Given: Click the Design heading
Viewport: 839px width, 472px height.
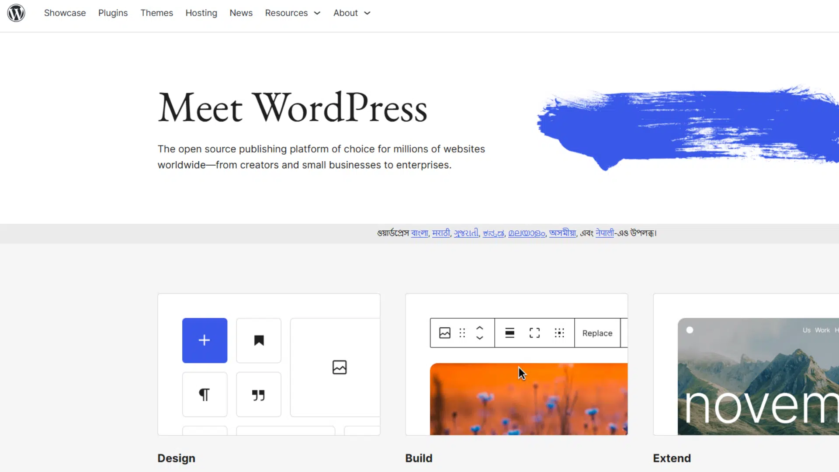Looking at the screenshot, I should click(x=176, y=458).
